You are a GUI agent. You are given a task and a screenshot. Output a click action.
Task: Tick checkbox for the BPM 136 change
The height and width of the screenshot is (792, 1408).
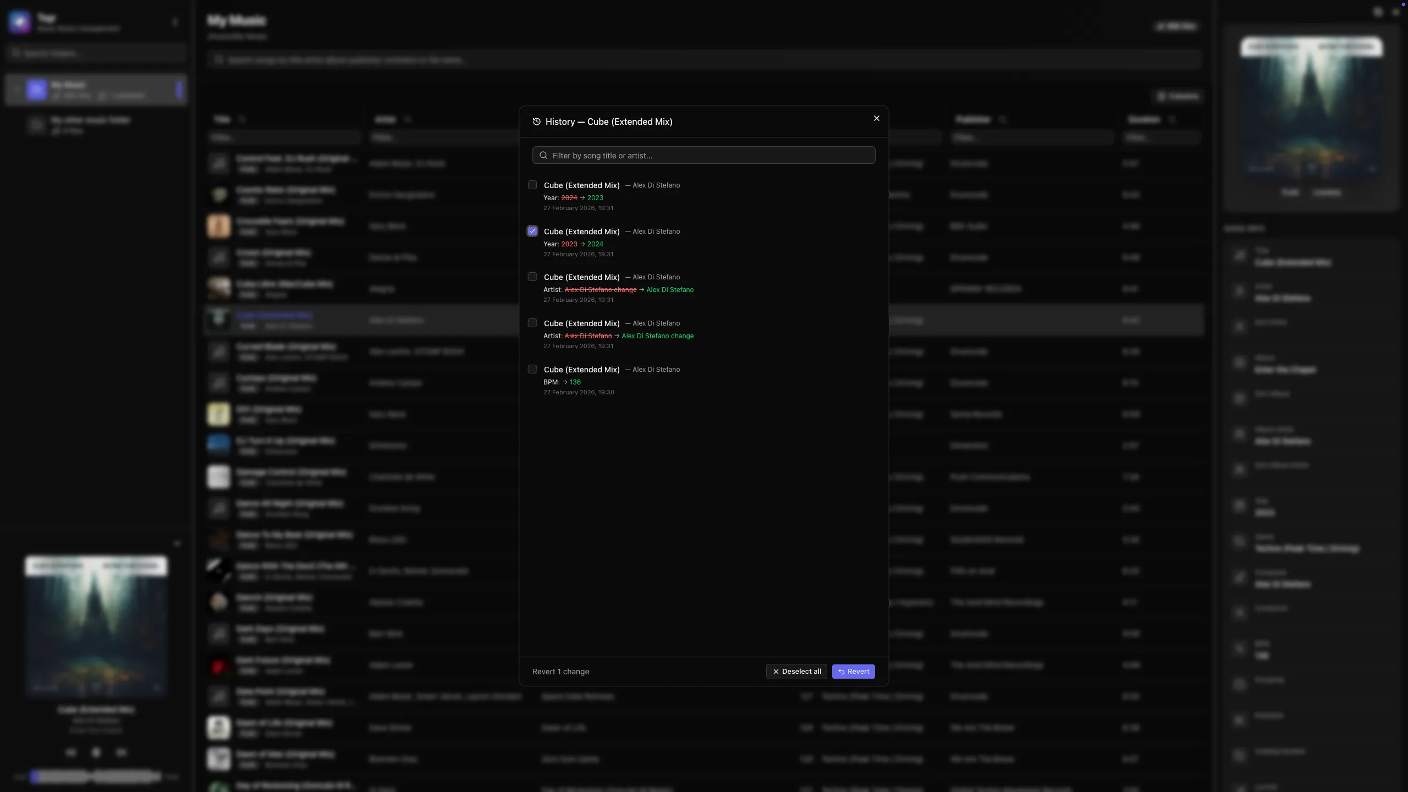pyautogui.click(x=532, y=369)
